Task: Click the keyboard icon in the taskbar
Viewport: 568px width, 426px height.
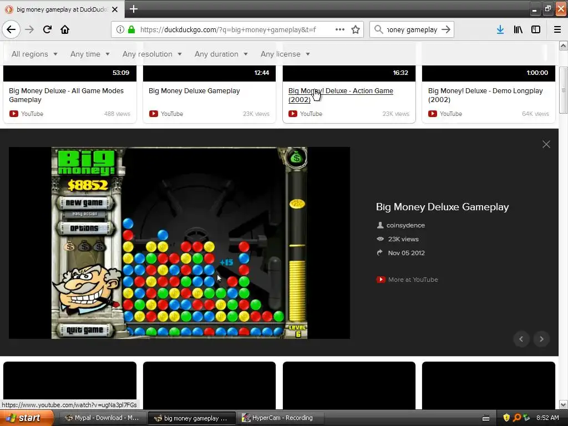Action: pyautogui.click(x=486, y=418)
